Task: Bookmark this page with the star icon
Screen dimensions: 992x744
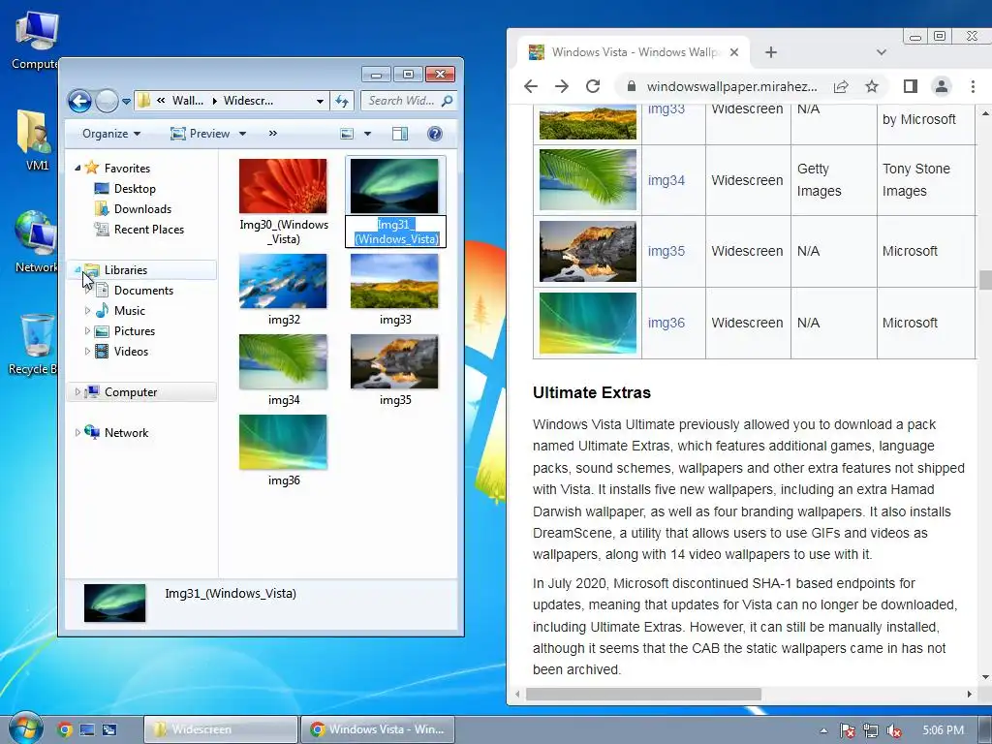Action: (872, 86)
